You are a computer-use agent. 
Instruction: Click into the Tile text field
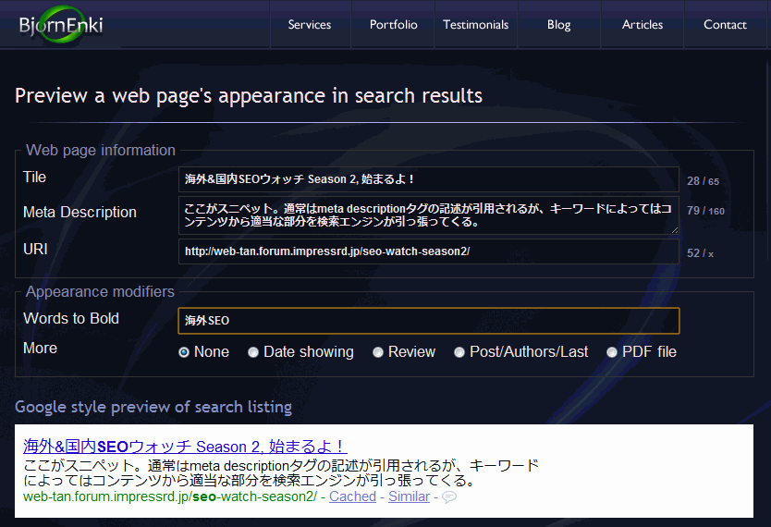pos(428,179)
